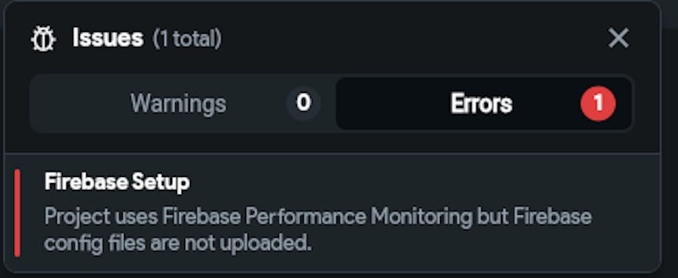
Task: Close the Issues panel
Action: pos(618,39)
